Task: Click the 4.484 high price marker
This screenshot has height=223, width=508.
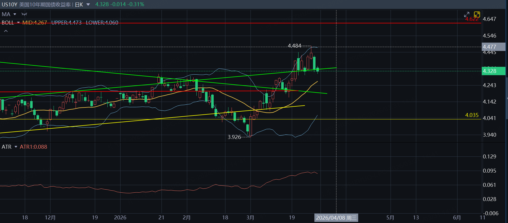Action: tap(294, 46)
